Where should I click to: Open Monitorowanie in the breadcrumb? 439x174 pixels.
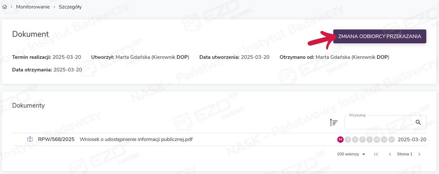point(33,7)
